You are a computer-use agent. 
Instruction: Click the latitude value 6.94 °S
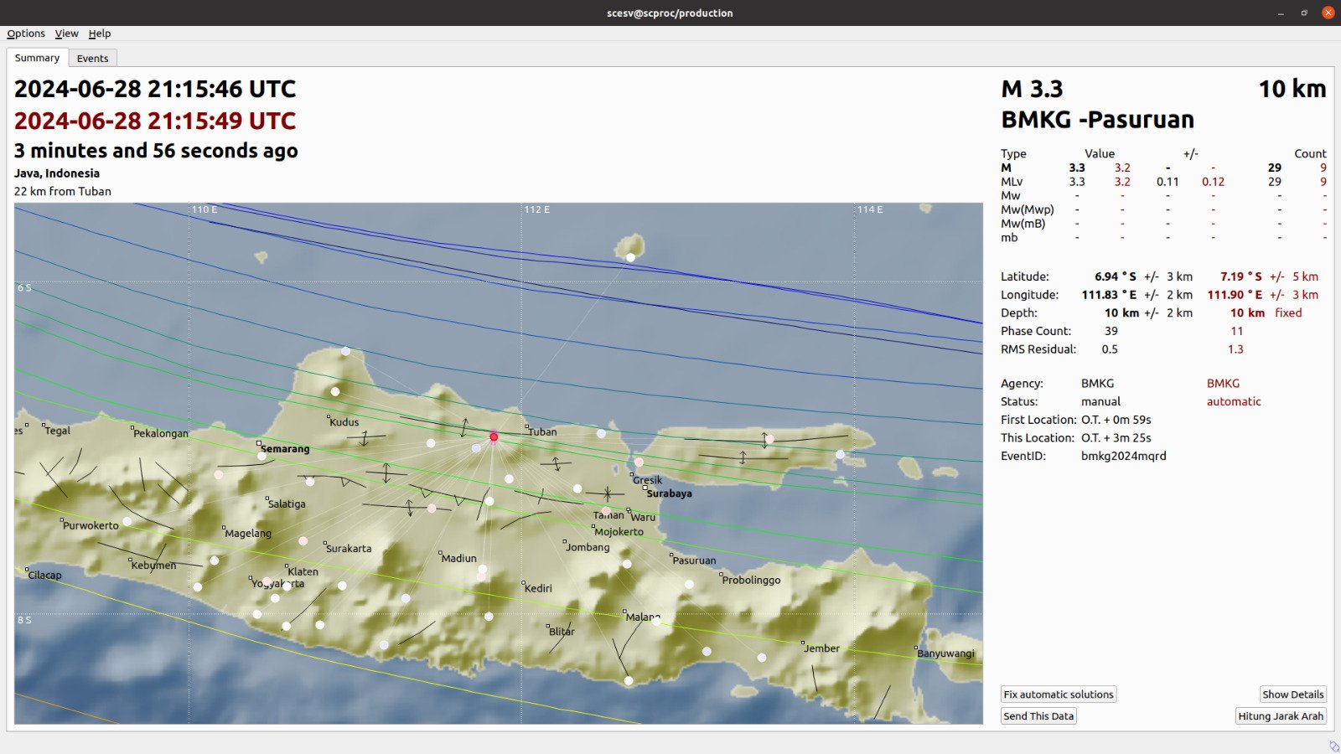(x=1116, y=276)
